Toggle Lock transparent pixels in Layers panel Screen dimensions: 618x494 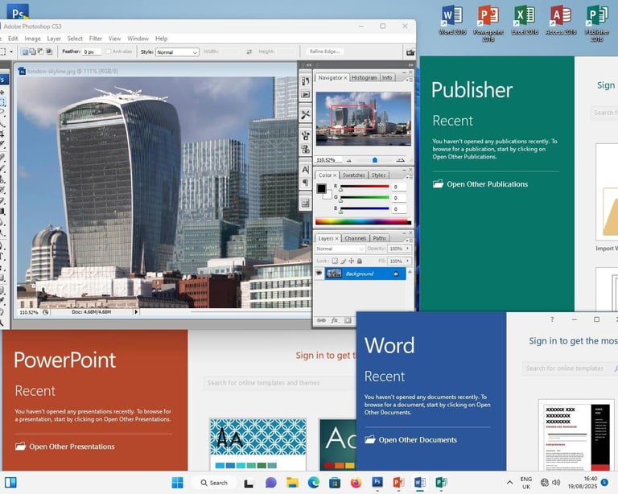point(335,261)
